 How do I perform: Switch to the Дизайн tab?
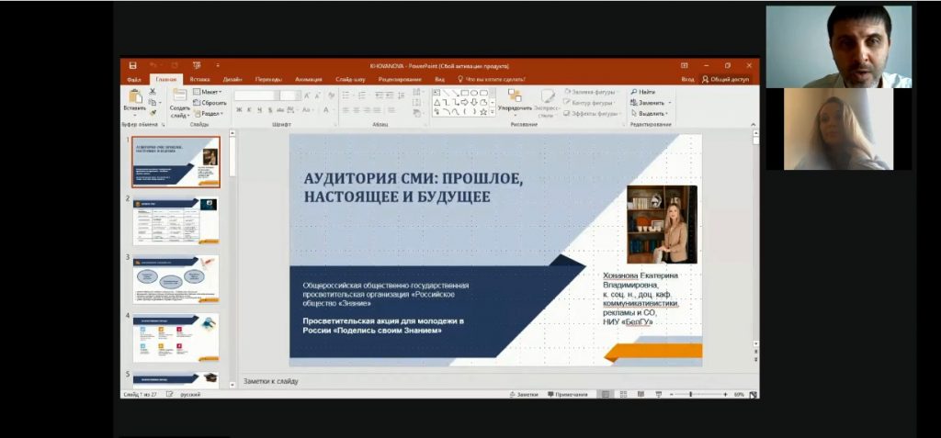point(232,79)
